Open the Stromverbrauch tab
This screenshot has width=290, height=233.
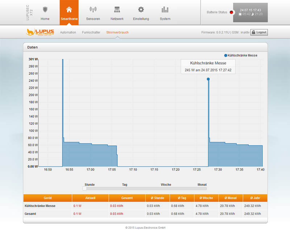click(117, 32)
